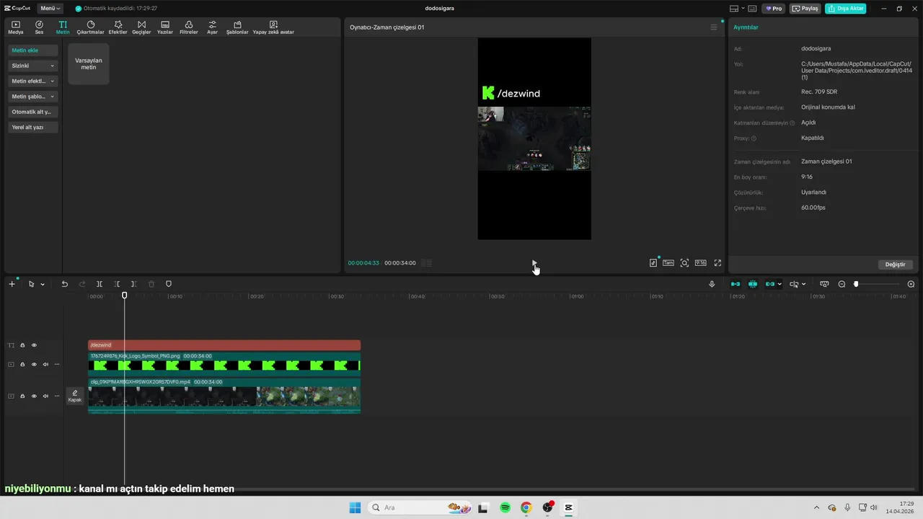The width and height of the screenshot is (923, 519).
Task: Zoom in the timeline
Action: 911,284
